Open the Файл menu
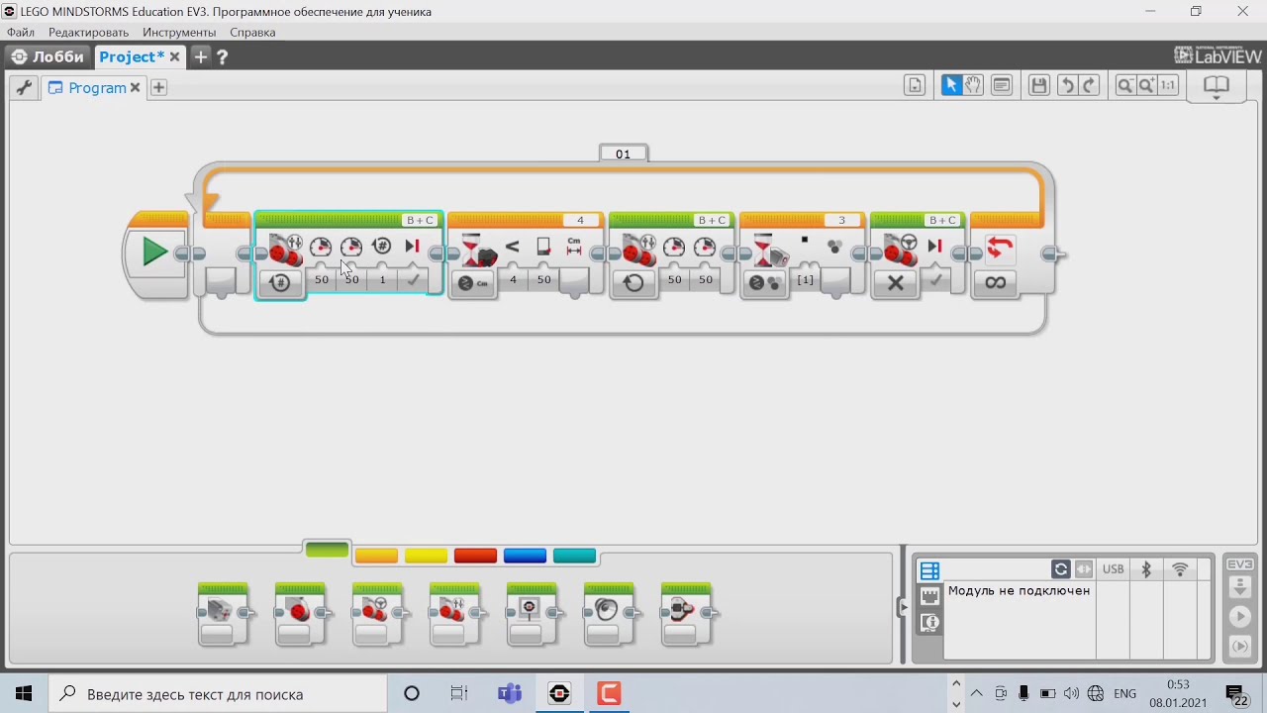 coord(21,32)
